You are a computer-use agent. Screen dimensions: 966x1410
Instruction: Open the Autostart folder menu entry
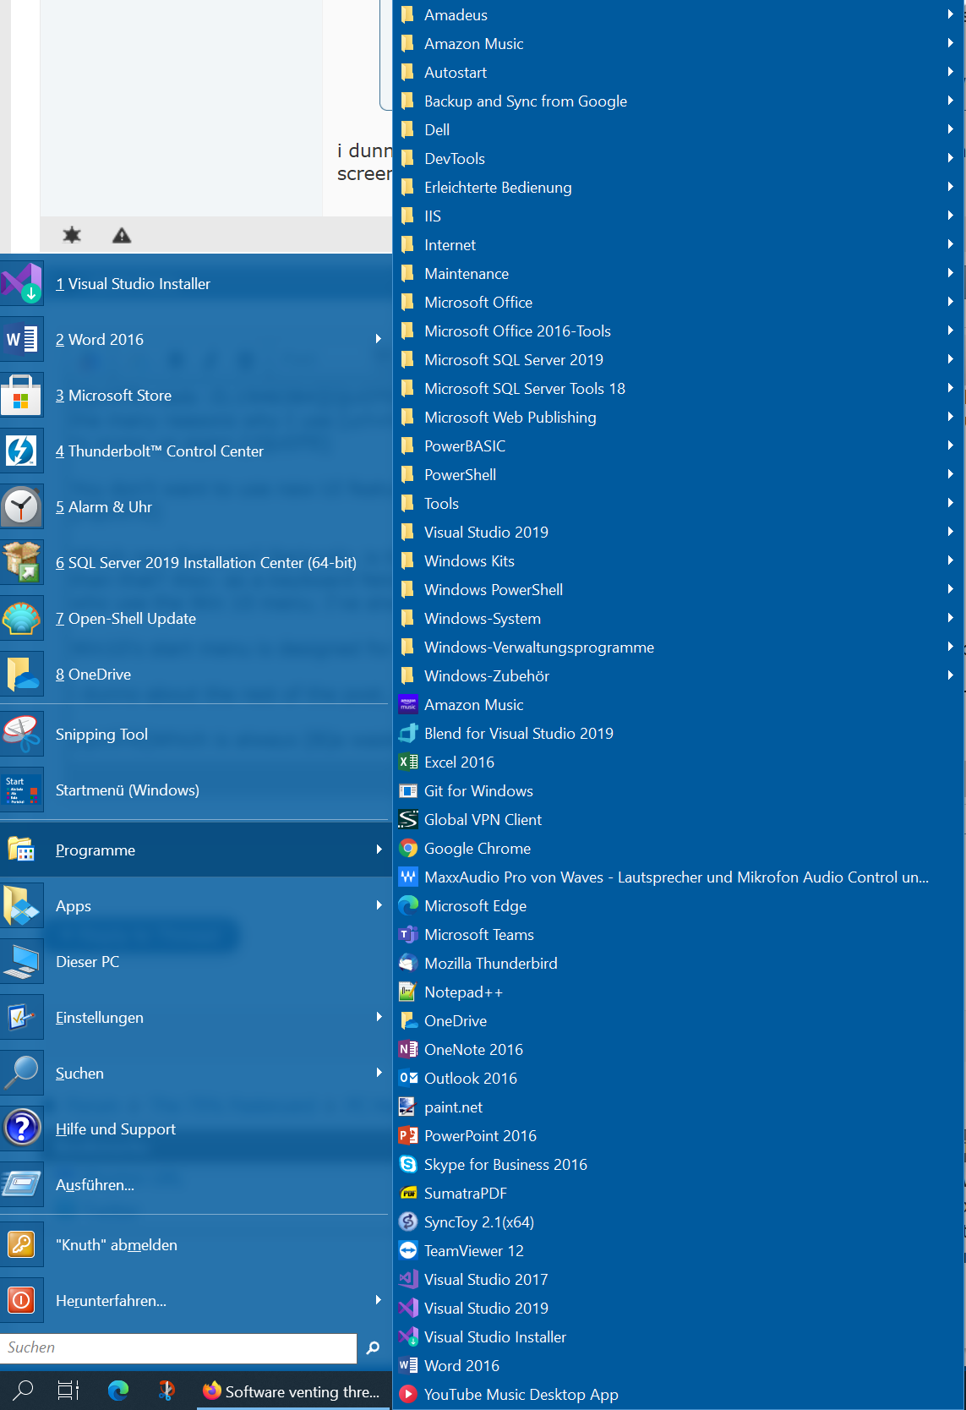pyautogui.click(x=678, y=73)
